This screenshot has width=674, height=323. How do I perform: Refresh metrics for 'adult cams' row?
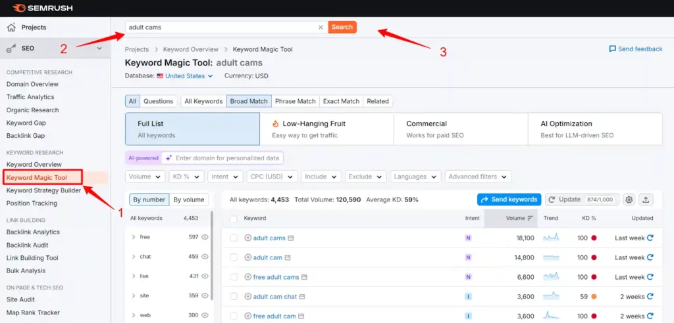tap(650, 238)
